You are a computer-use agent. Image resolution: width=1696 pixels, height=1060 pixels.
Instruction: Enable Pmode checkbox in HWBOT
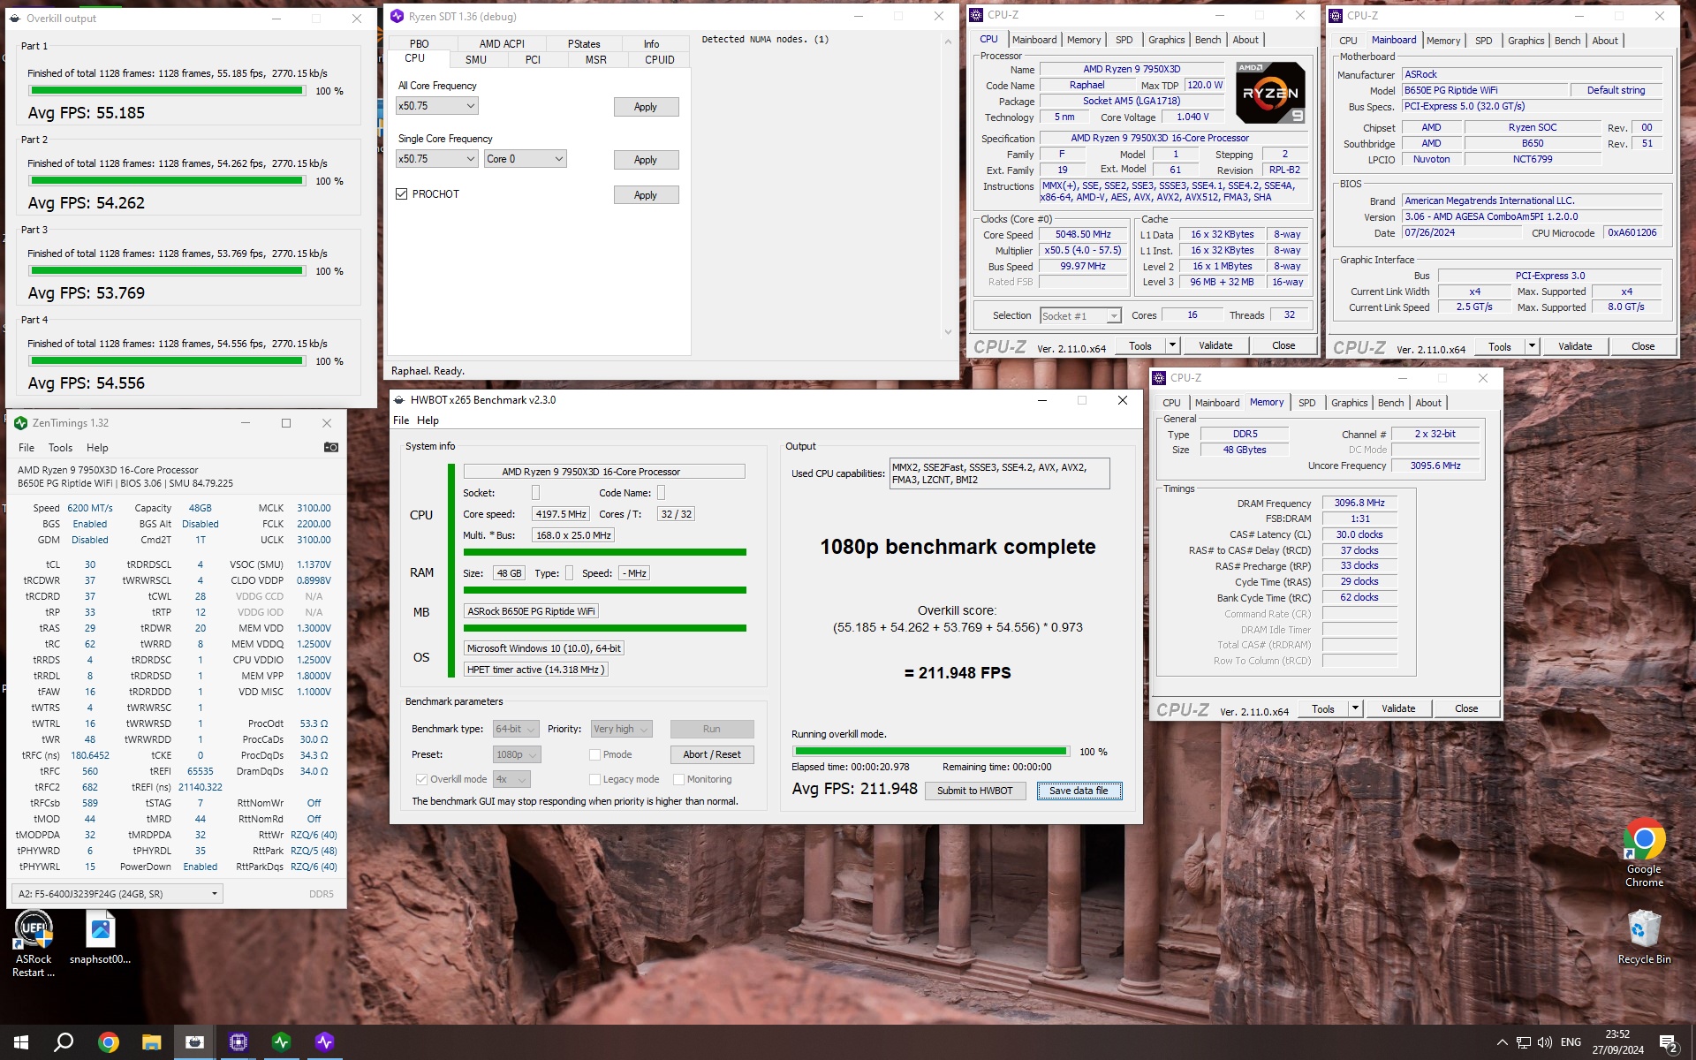point(594,754)
